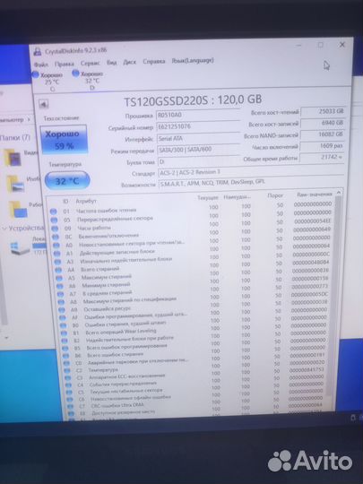Click status icon of attribute C5

(69, 393)
